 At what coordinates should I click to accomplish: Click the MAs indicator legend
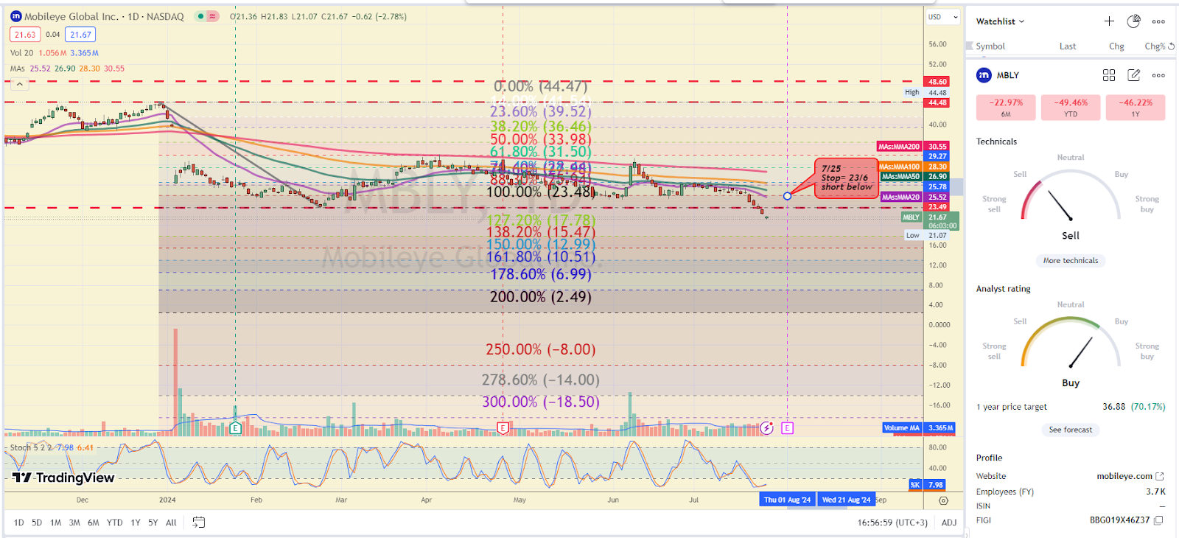(68, 69)
